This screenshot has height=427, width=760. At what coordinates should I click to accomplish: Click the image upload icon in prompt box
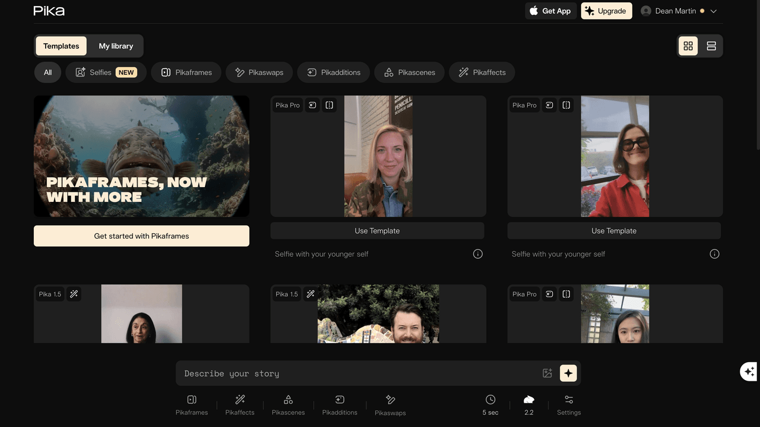547,373
